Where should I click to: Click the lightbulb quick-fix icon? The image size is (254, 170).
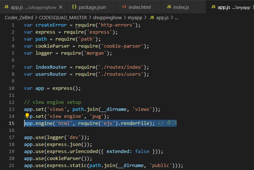(x=27, y=115)
